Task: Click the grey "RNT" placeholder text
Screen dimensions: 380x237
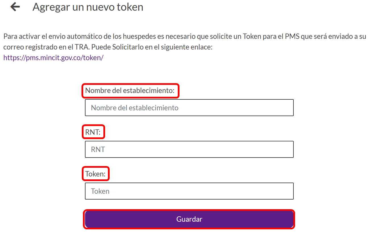Action: click(x=98, y=150)
